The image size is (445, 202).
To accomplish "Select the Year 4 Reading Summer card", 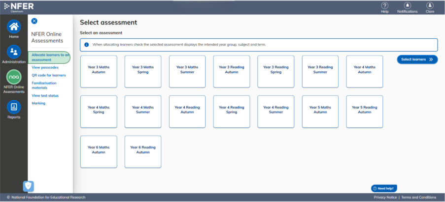I will (x=276, y=112).
